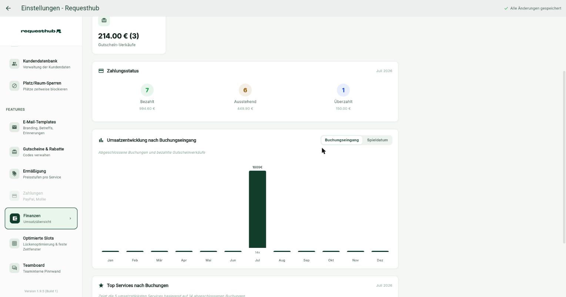The image size is (566, 297).
Task: Click the Abgeschlossene Buchungen subtitle text
Action: [152, 153]
